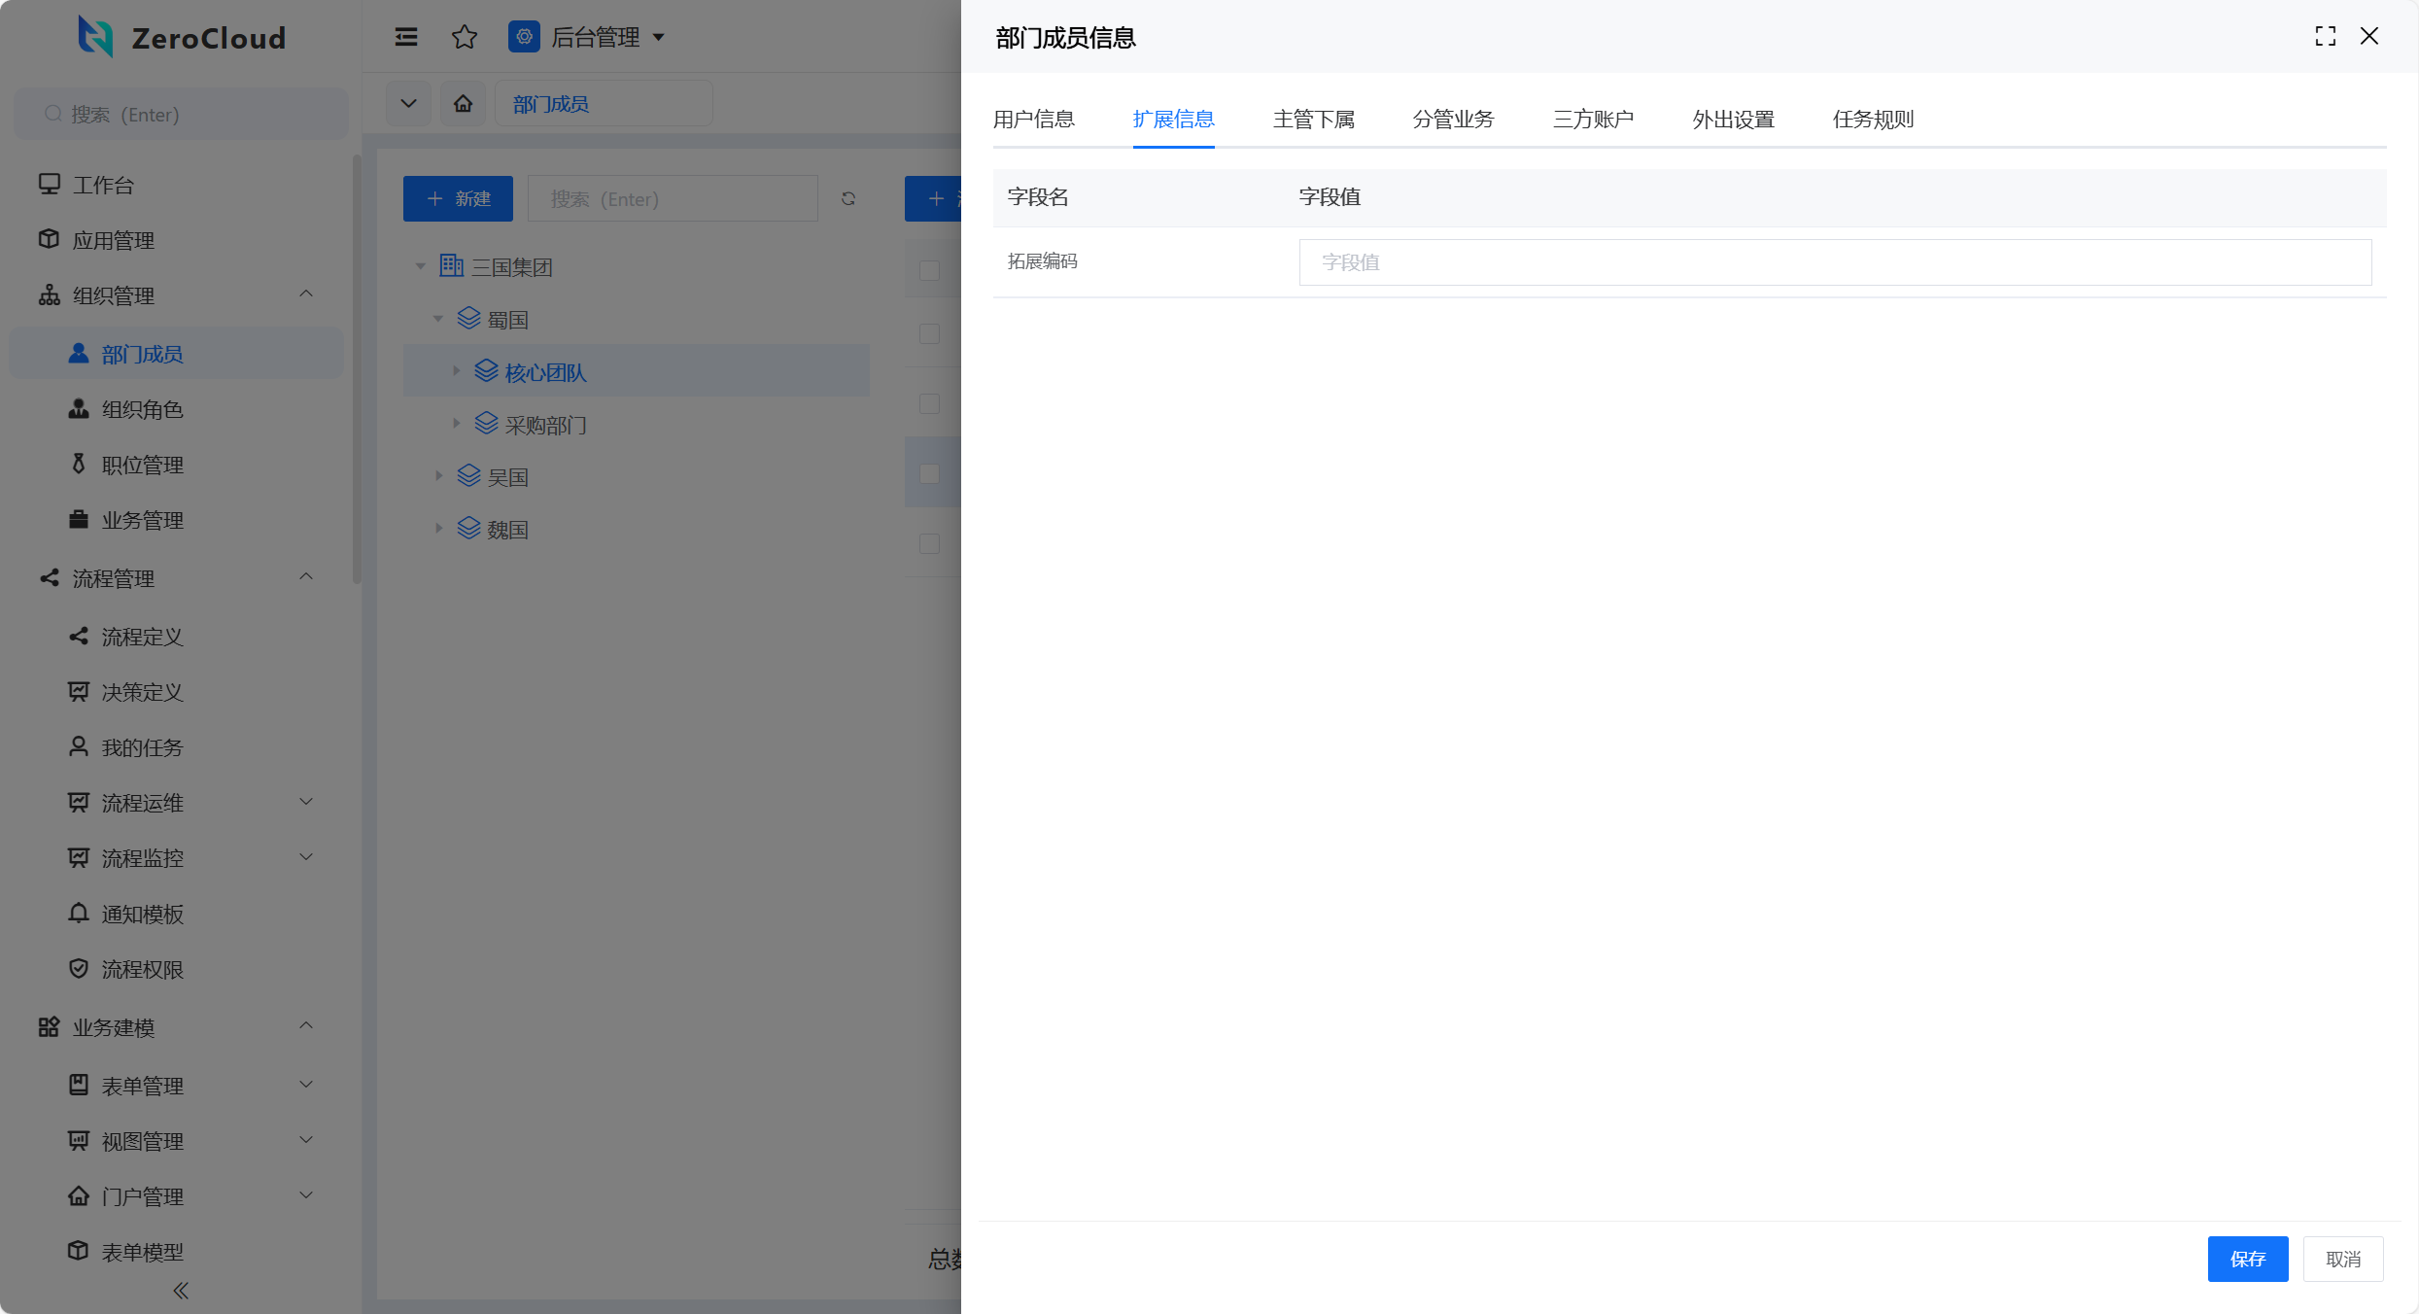Viewport: 2419px width, 1314px height.
Task: Expand the 吴国 tree node
Action: click(x=439, y=476)
